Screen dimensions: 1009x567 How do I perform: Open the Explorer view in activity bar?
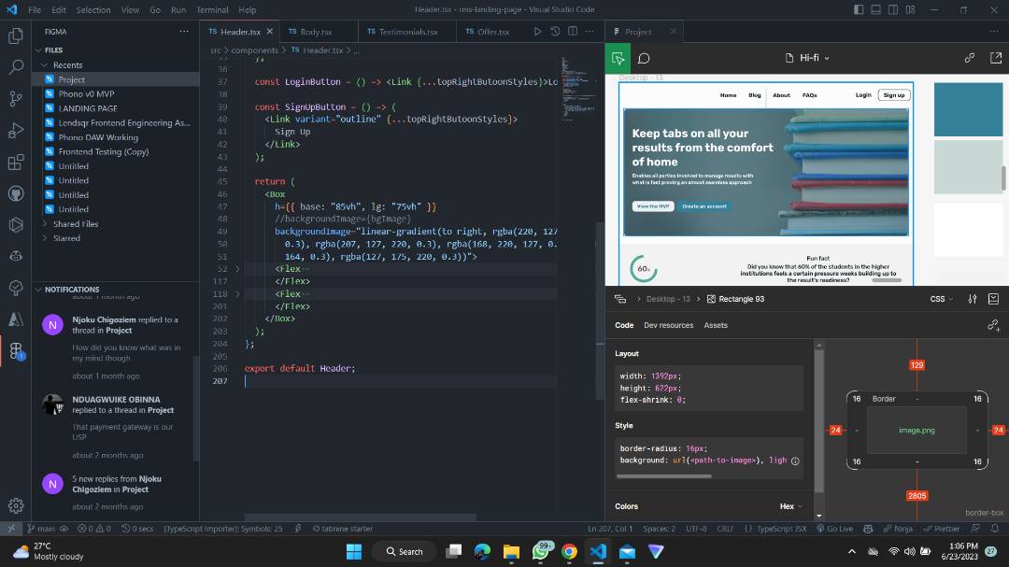click(x=16, y=35)
